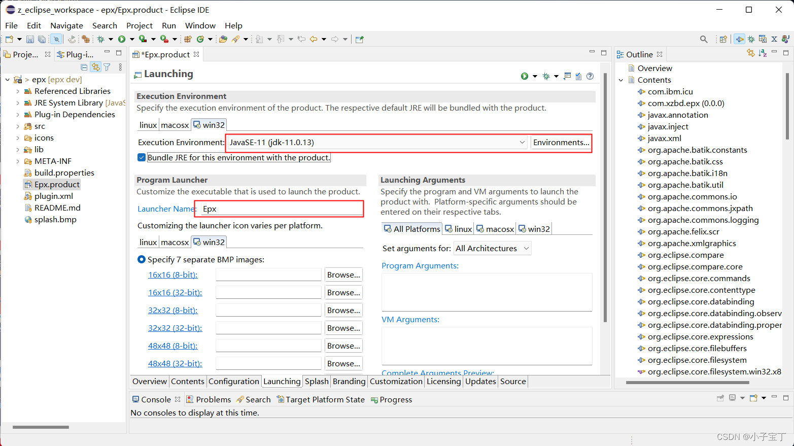The image size is (794, 446).
Task: Collapse the Contents node in Outline
Action: pos(621,80)
